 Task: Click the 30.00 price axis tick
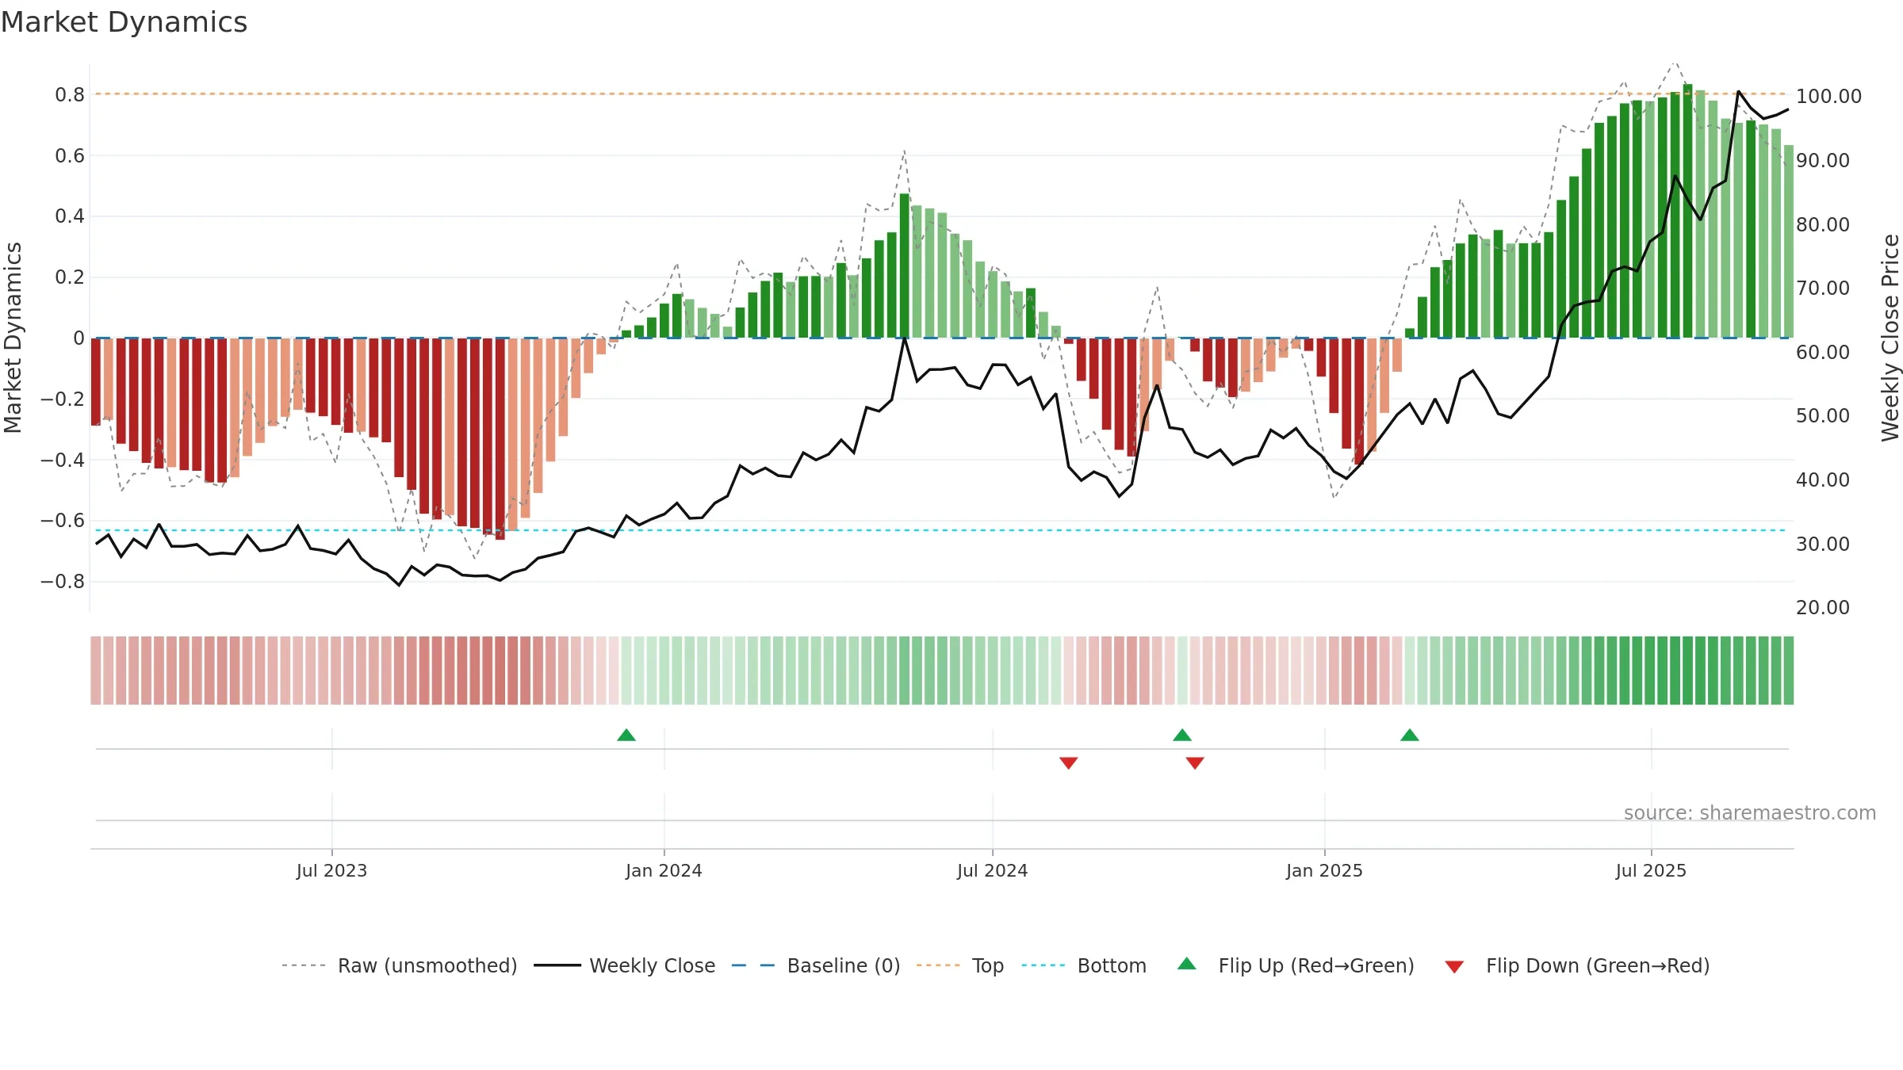click(x=1823, y=544)
